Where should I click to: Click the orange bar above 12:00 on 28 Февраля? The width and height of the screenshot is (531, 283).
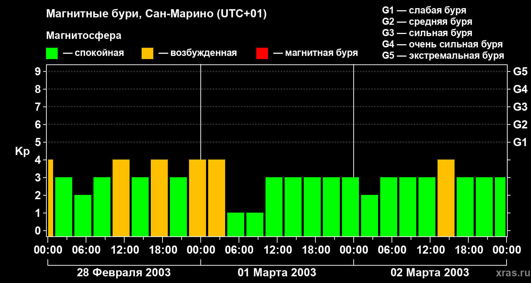click(x=121, y=198)
